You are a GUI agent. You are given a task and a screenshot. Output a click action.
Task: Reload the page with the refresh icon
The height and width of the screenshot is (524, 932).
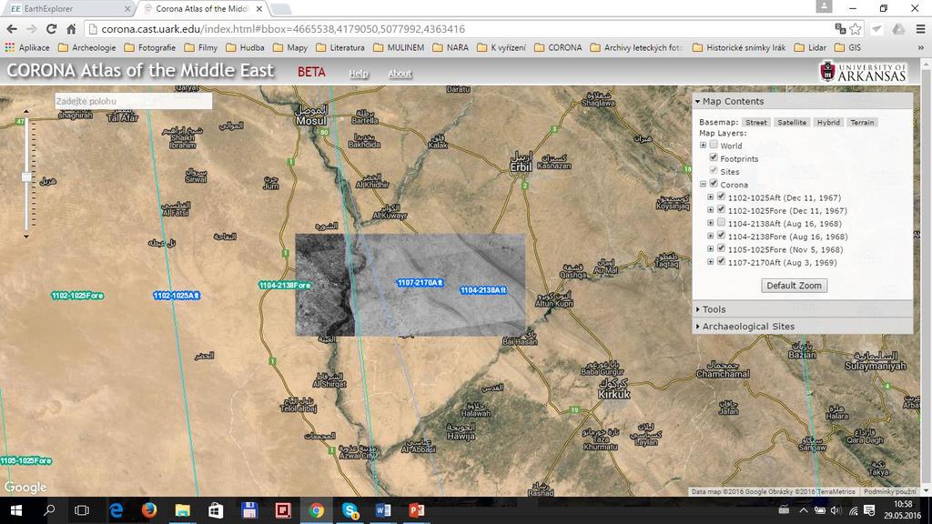pyautogui.click(x=51, y=29)
